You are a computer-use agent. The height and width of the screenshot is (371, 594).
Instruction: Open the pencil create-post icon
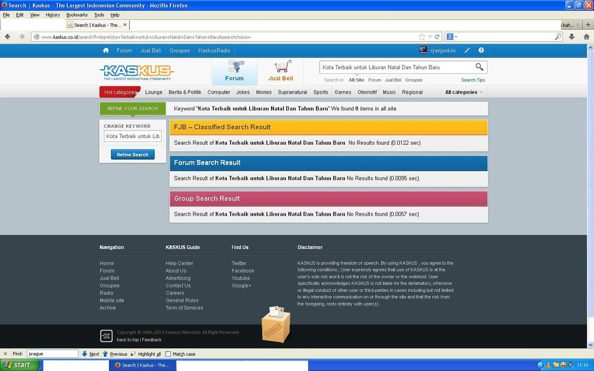467,50
